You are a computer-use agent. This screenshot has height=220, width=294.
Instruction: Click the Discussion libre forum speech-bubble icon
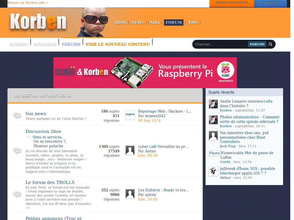point(17,151)
